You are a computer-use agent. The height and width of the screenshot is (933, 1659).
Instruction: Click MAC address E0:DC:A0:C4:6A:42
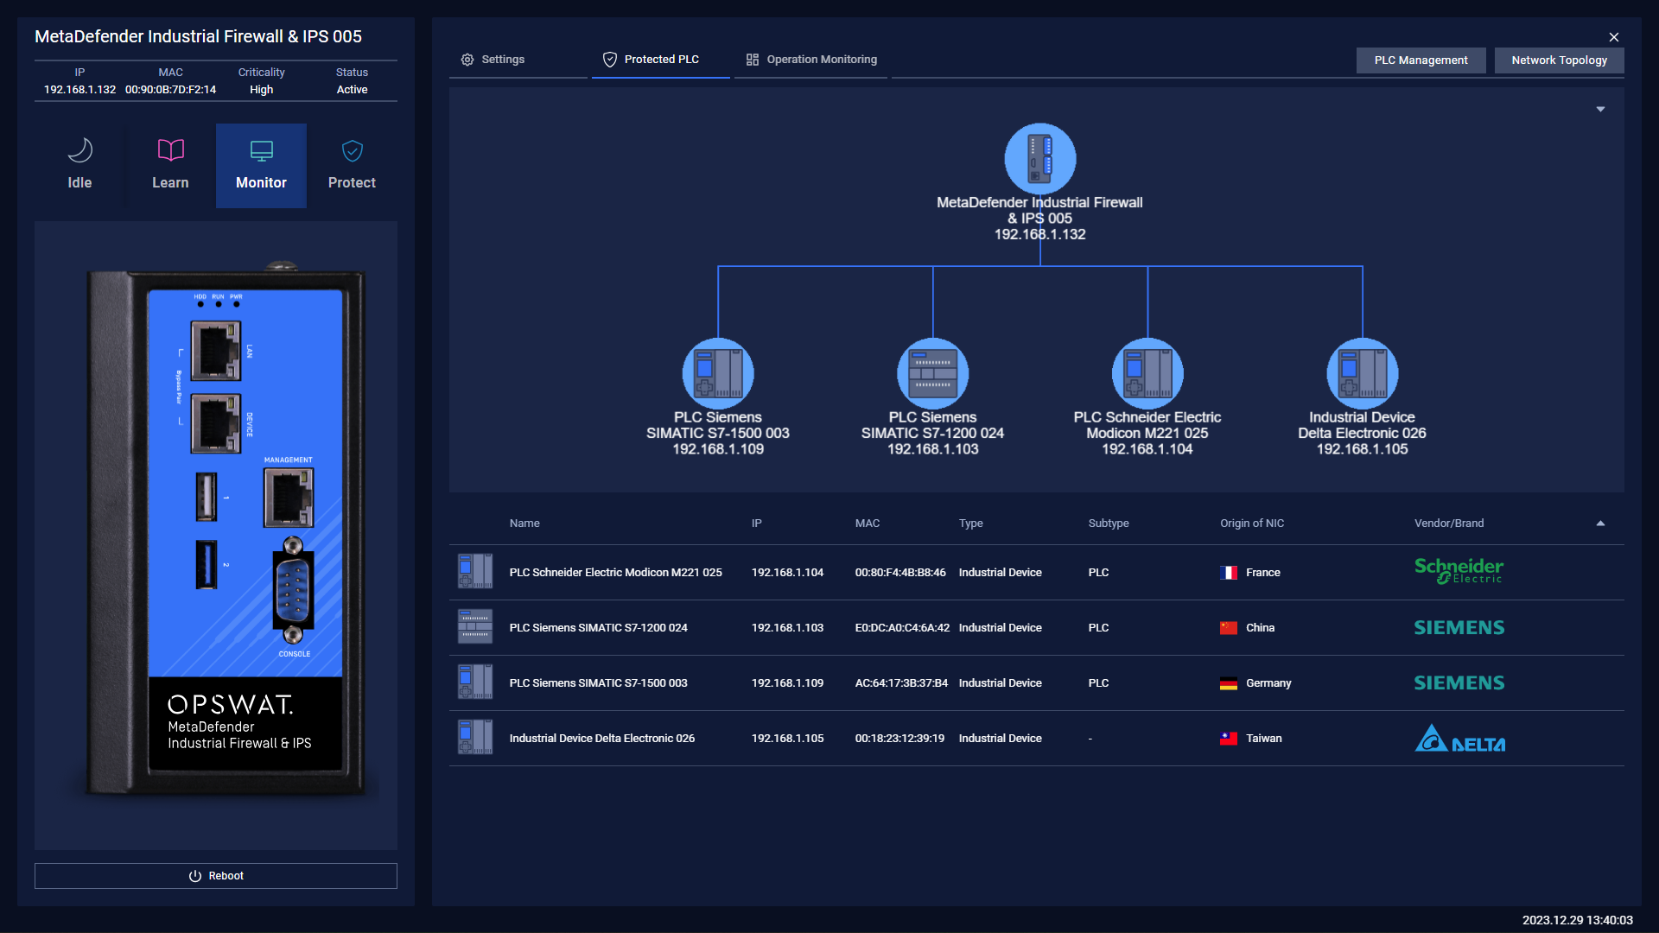tap(902, 628)
